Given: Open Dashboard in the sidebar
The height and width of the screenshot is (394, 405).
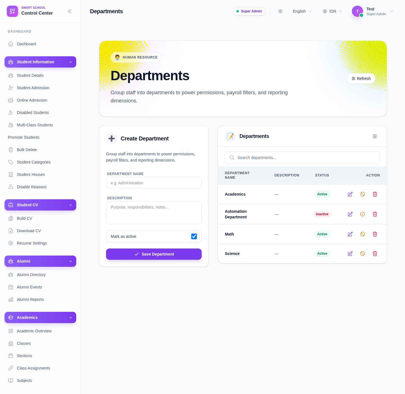Looking at the screenshot, I should (40, 44).
